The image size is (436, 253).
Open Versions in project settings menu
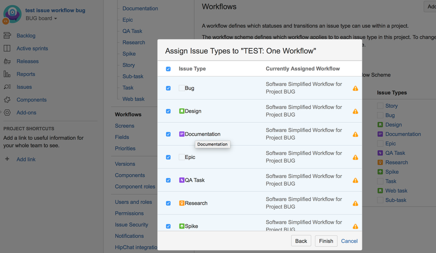[125, 164]
